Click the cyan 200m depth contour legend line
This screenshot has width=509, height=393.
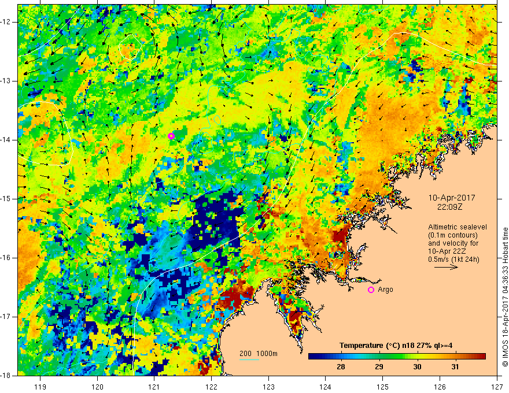249,359
